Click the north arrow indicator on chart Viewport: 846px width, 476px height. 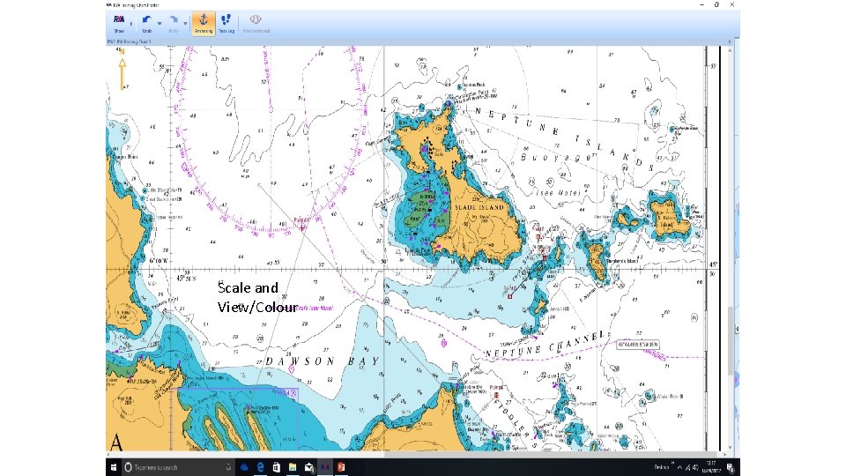click(x=122, y=69)
